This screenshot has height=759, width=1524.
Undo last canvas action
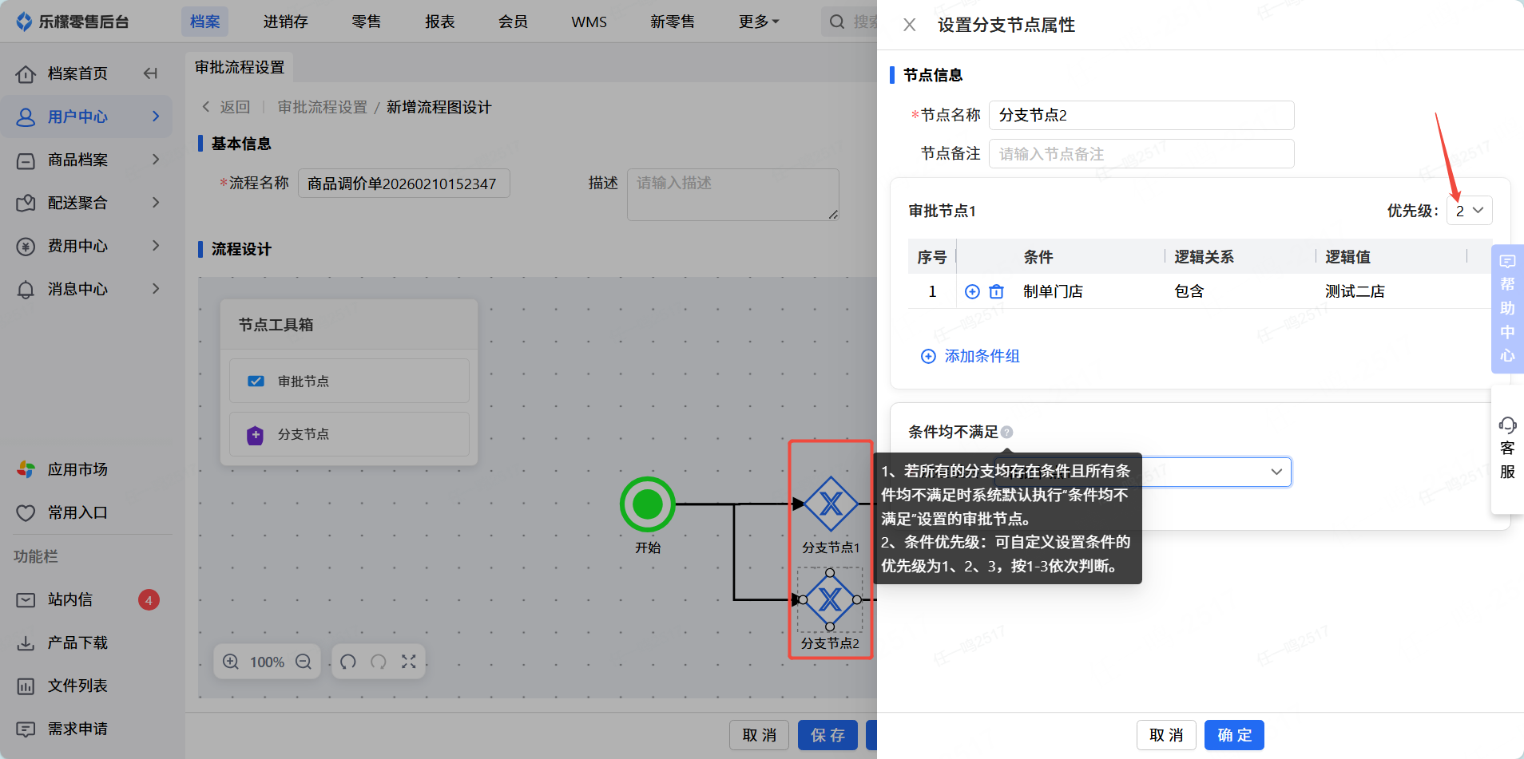pyautogui.click(x=348, y=662)
